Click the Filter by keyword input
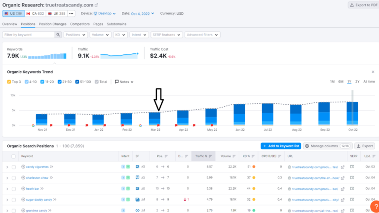The width and height of the screenshot is (379, 213). (x=29, y=35)
